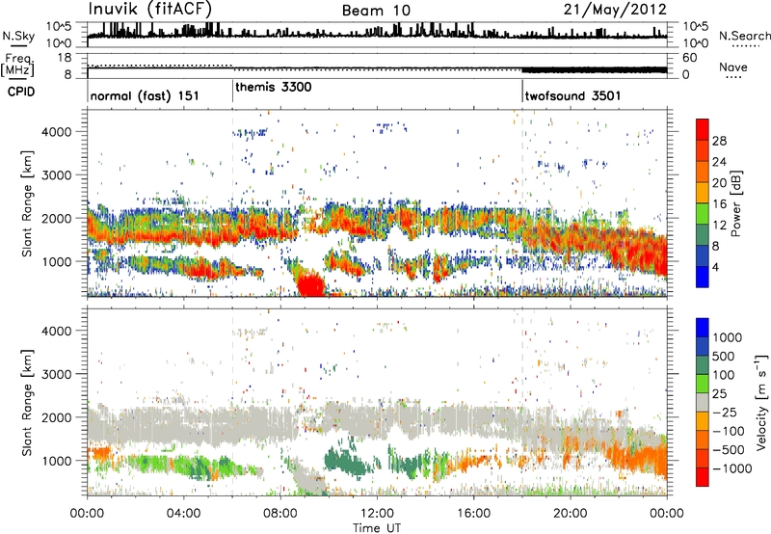
Task: Click the velocity colorbar '-100' tick label
Action: (729, 431)
